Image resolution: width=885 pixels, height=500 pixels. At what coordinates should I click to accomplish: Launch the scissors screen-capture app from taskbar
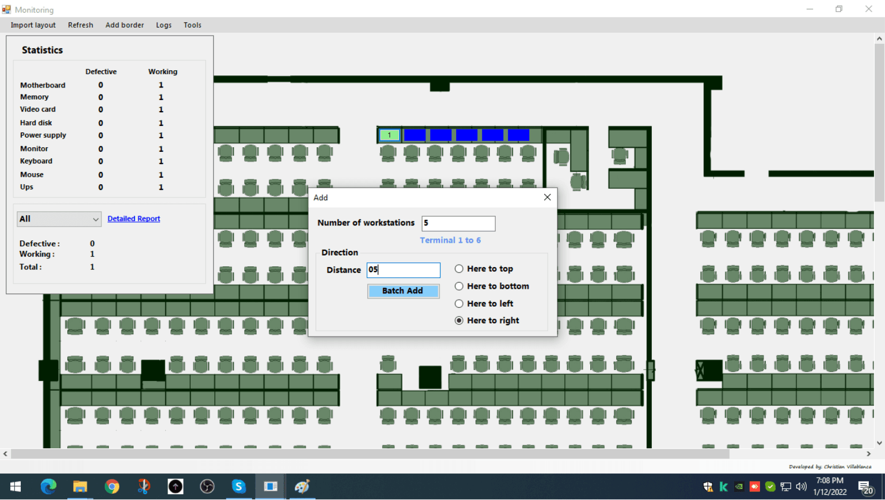click(143, 486)
